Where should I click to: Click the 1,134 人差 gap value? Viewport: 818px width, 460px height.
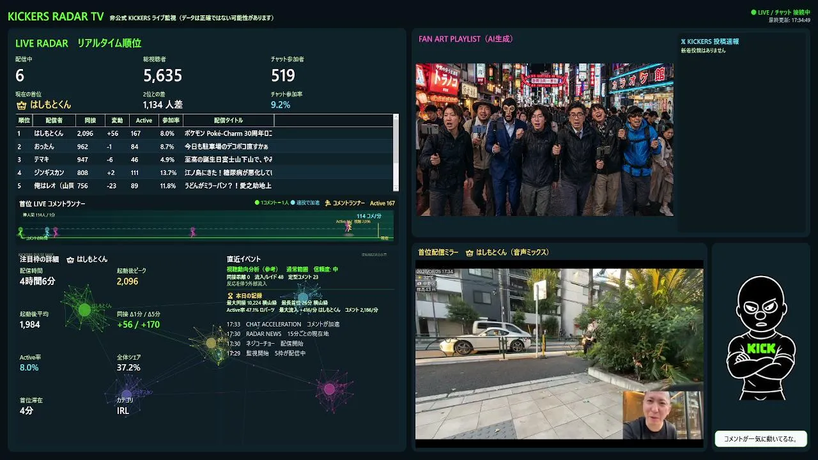point(163,105)
